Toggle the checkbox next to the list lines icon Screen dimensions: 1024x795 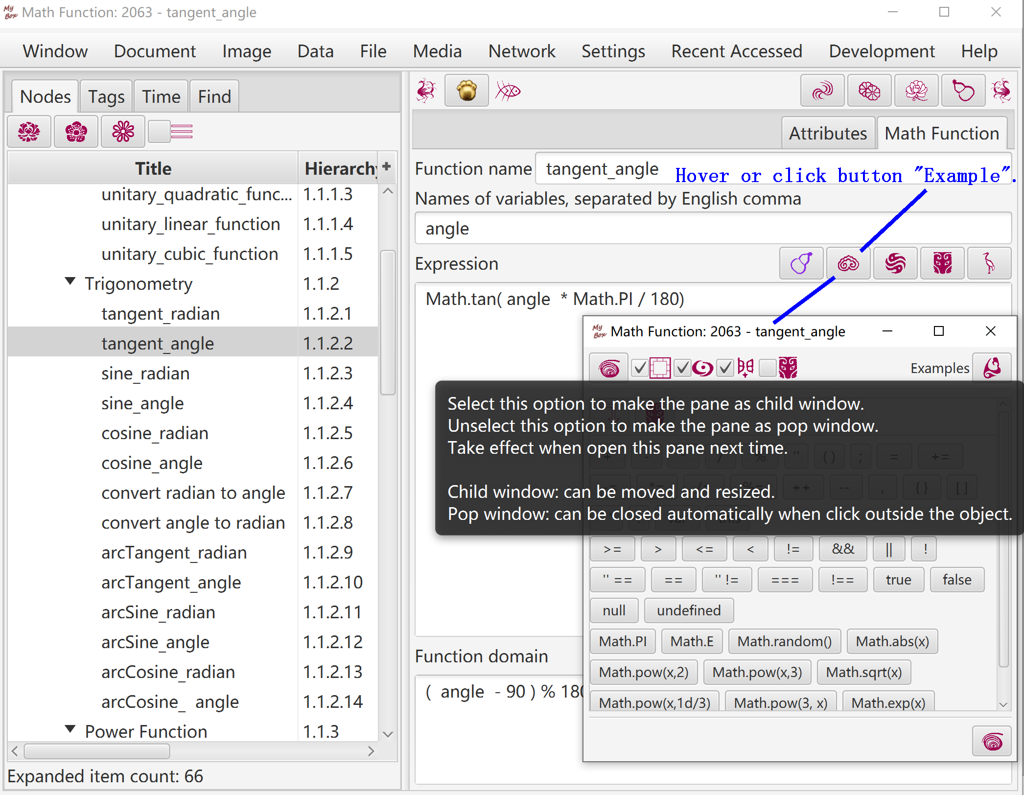coord(159,132)
